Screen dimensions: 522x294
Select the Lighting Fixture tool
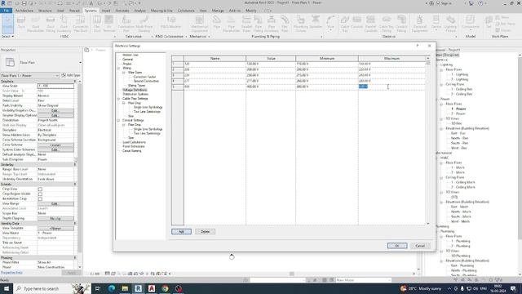450,23
